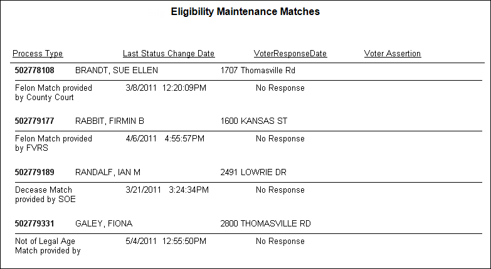491x269 pixels.
Task: Click Felon Match provided by County Court
Action: 53,93
